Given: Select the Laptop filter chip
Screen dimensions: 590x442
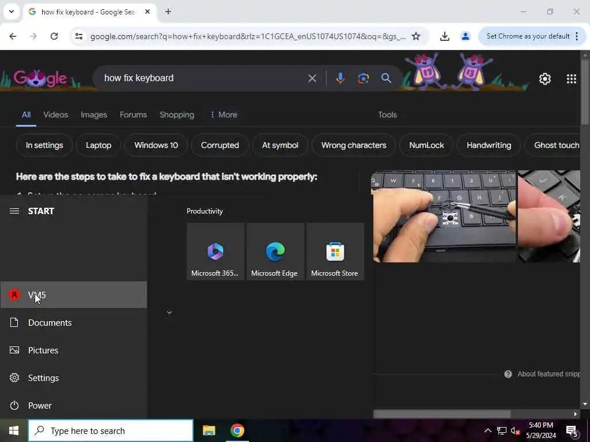Looking at the screenshot, I should tap(99, 145).
